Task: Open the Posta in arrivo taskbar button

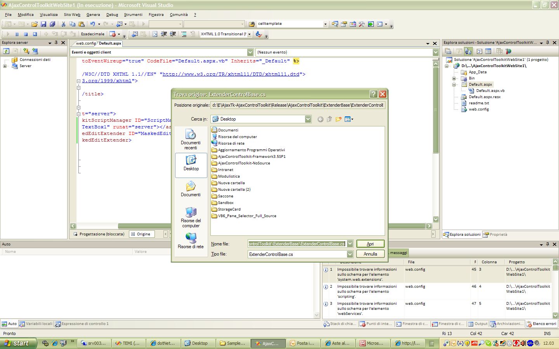Action: [302, 343]
